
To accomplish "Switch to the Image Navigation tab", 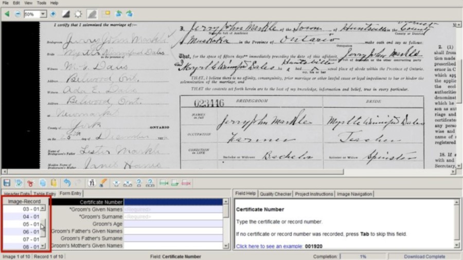I will pyautogui.click(x=354, y=194).
